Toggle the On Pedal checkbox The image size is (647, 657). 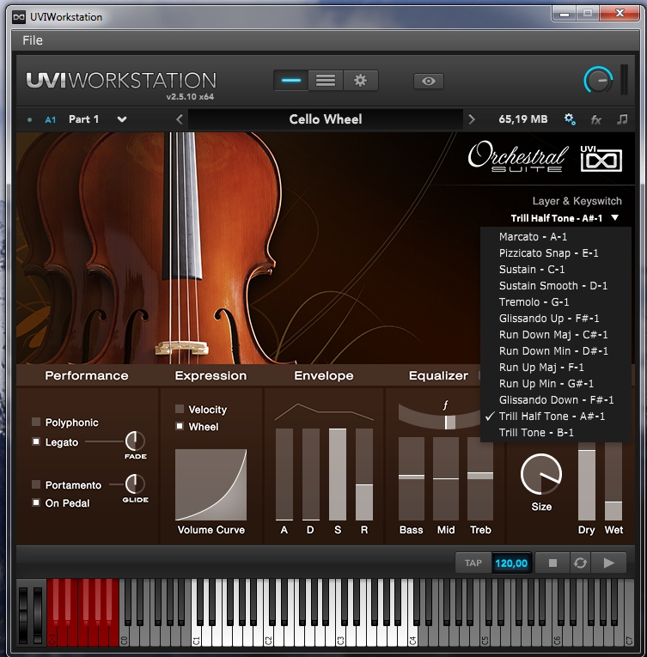click(x=36, y=502)
